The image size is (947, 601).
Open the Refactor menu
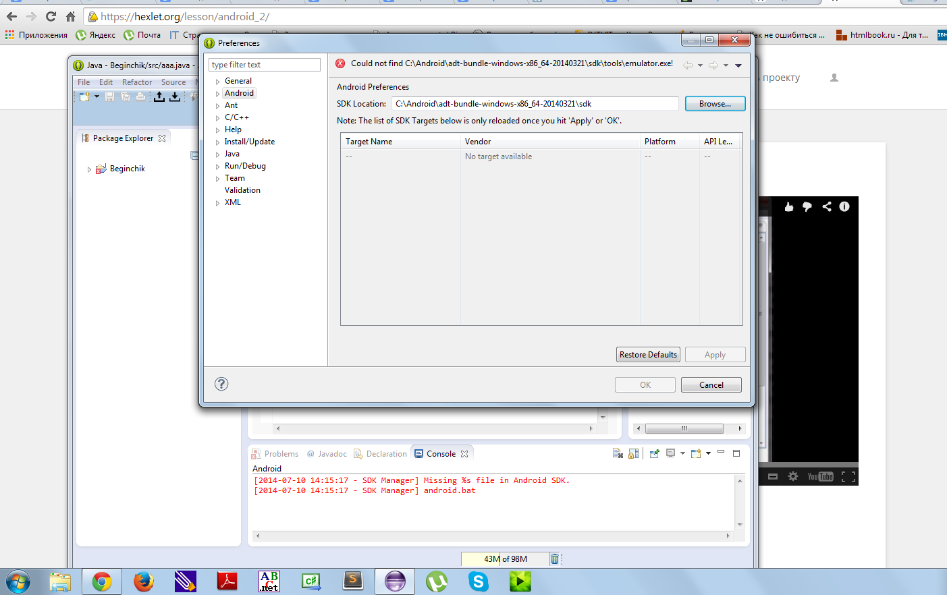tap(137, 82)
